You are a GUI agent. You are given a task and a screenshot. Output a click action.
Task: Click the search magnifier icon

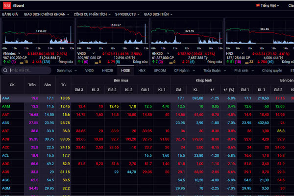click(x=7, y=71)
